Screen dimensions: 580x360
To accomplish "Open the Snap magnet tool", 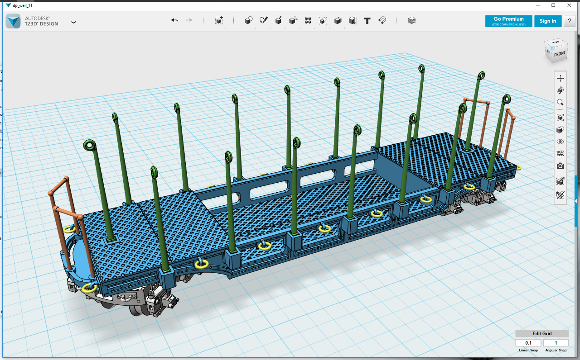I will click(382, 20).
